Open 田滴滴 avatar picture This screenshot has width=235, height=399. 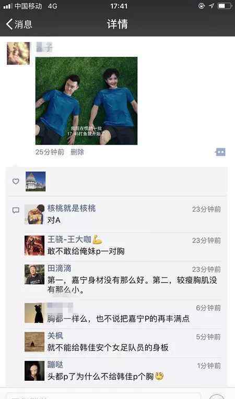click(34, 274)
